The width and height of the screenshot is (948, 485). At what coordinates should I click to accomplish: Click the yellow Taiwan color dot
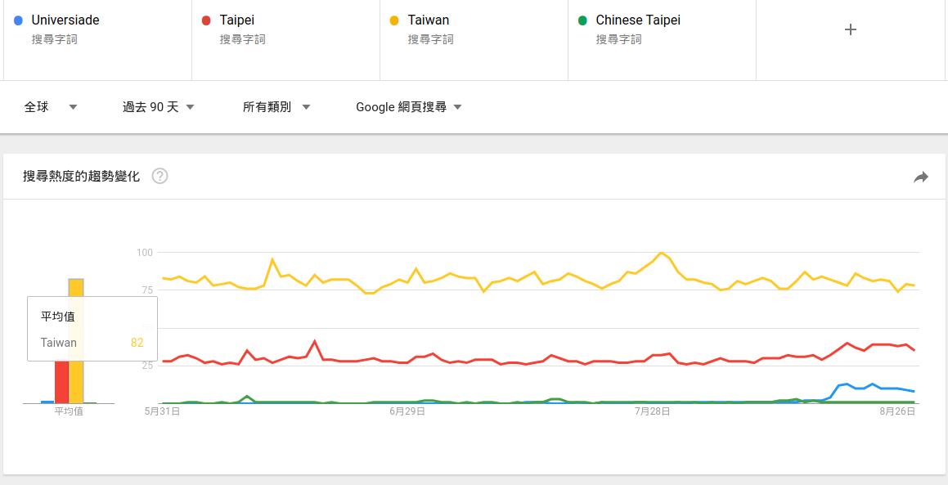394,20
